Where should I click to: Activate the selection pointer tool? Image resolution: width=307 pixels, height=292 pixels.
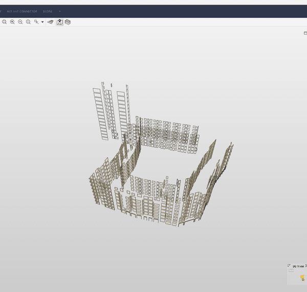(36, 22)
